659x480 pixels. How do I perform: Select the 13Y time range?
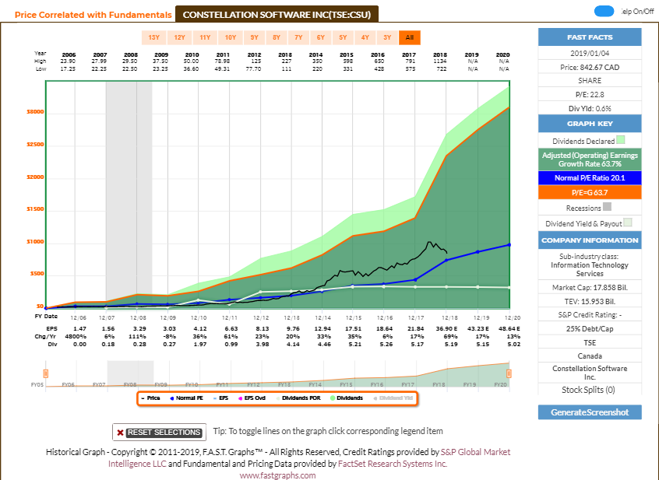coord(153,37)
